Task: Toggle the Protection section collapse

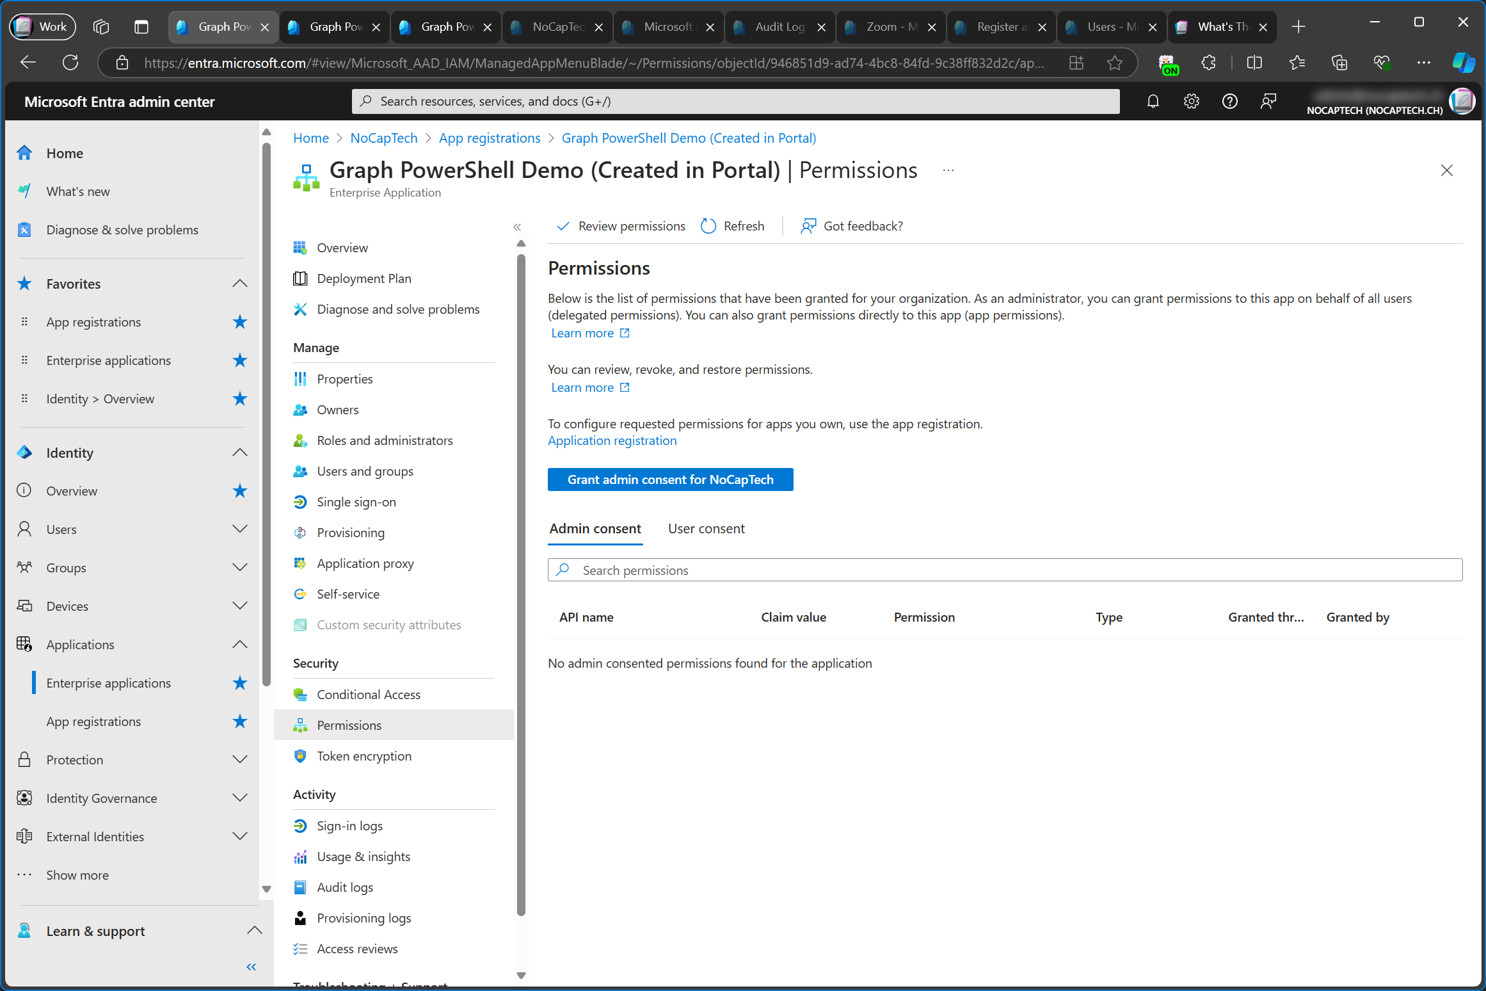Action: coord(242,759)
